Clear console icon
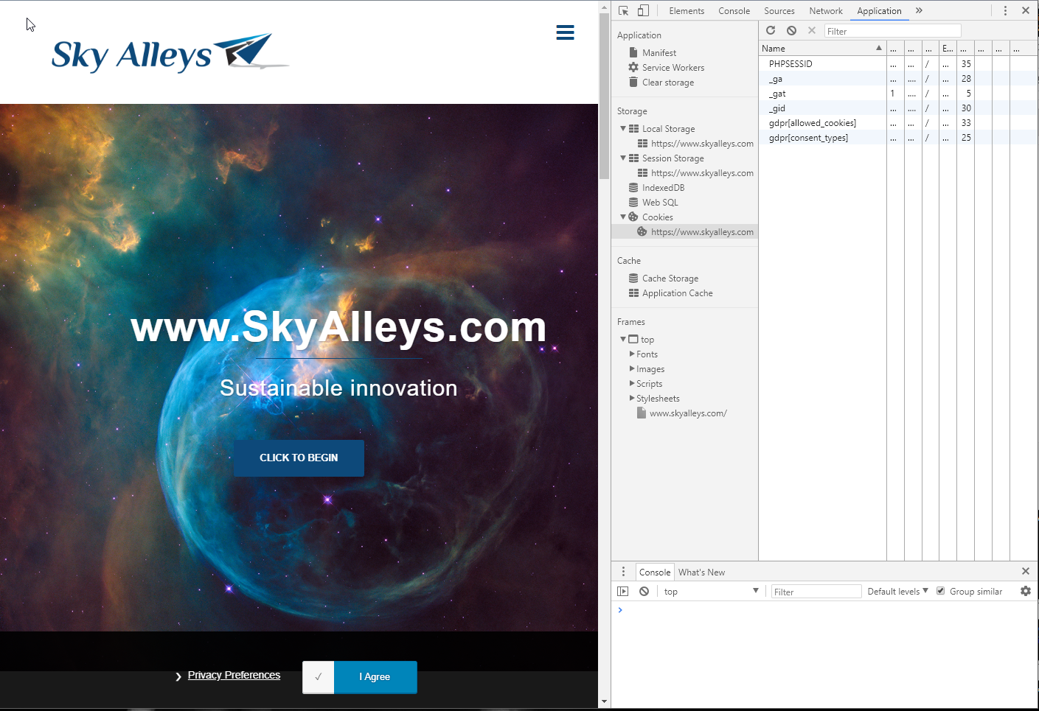The height and width of the screenshot is (711, 1039). [644, 591]
